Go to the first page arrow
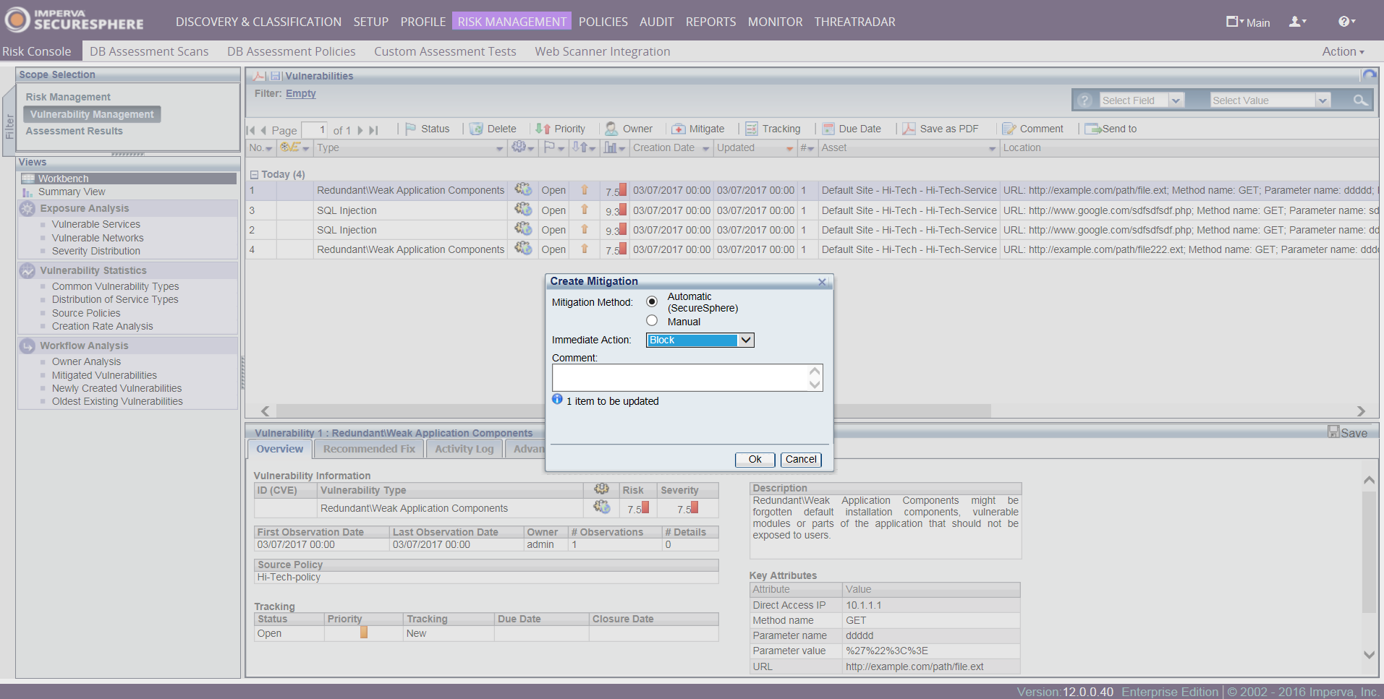Screen dimensions: 1384x699 click(x=250, y=130)
